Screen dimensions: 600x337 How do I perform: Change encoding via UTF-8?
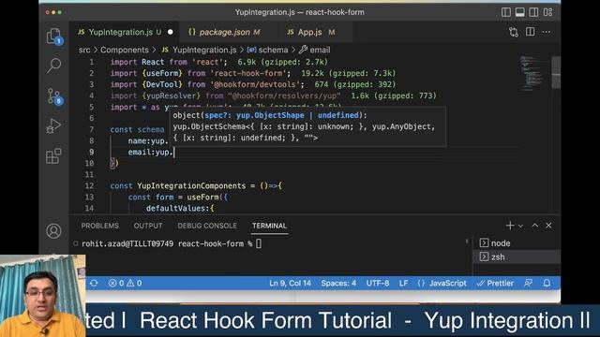[378, 283]
